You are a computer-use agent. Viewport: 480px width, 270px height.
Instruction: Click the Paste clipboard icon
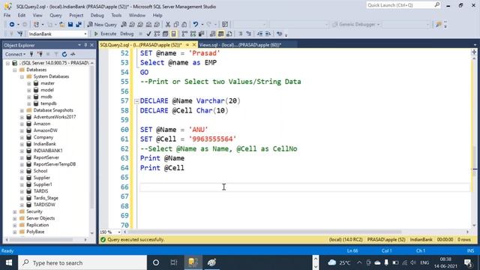(x=184, y=25)
